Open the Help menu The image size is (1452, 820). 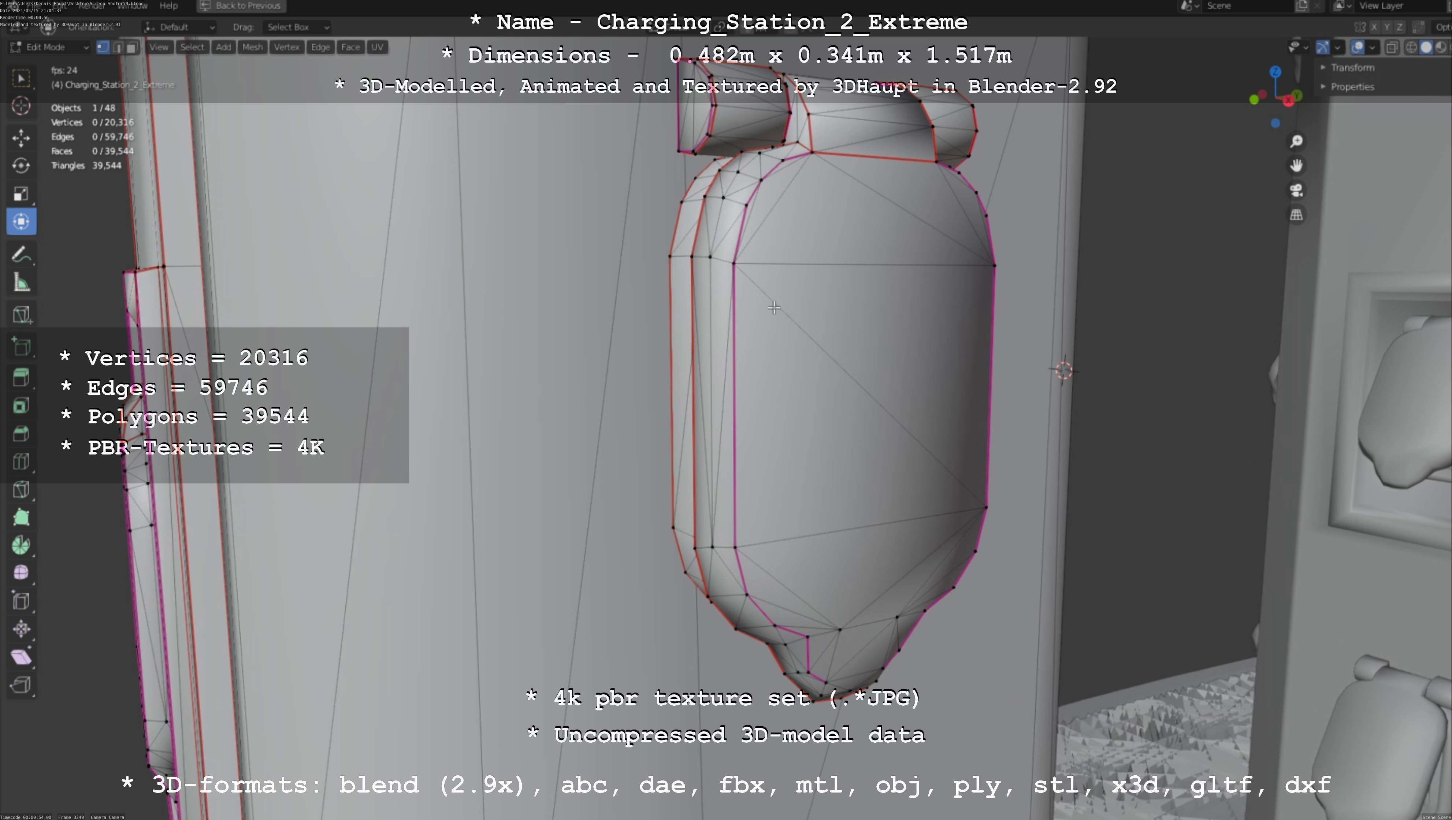tap(168, 5)
